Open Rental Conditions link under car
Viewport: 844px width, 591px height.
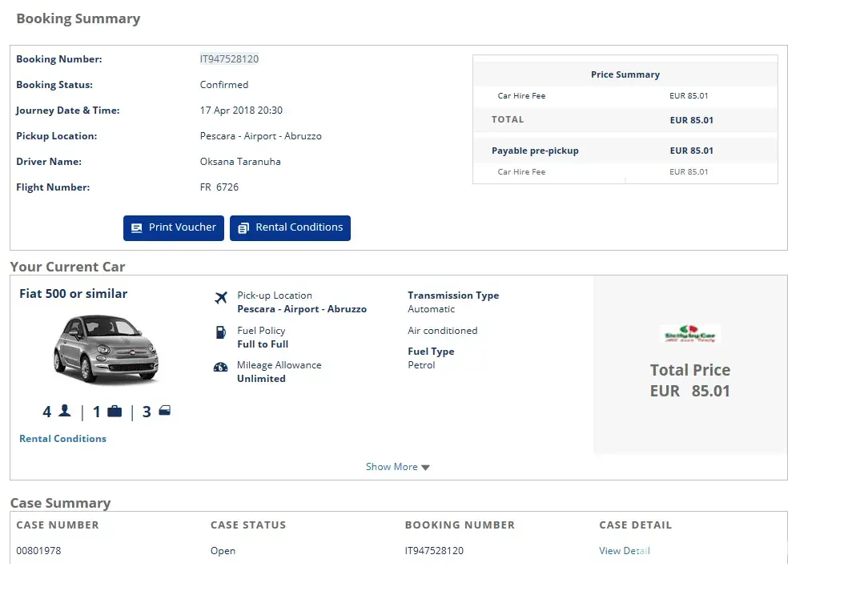[62, 439]
